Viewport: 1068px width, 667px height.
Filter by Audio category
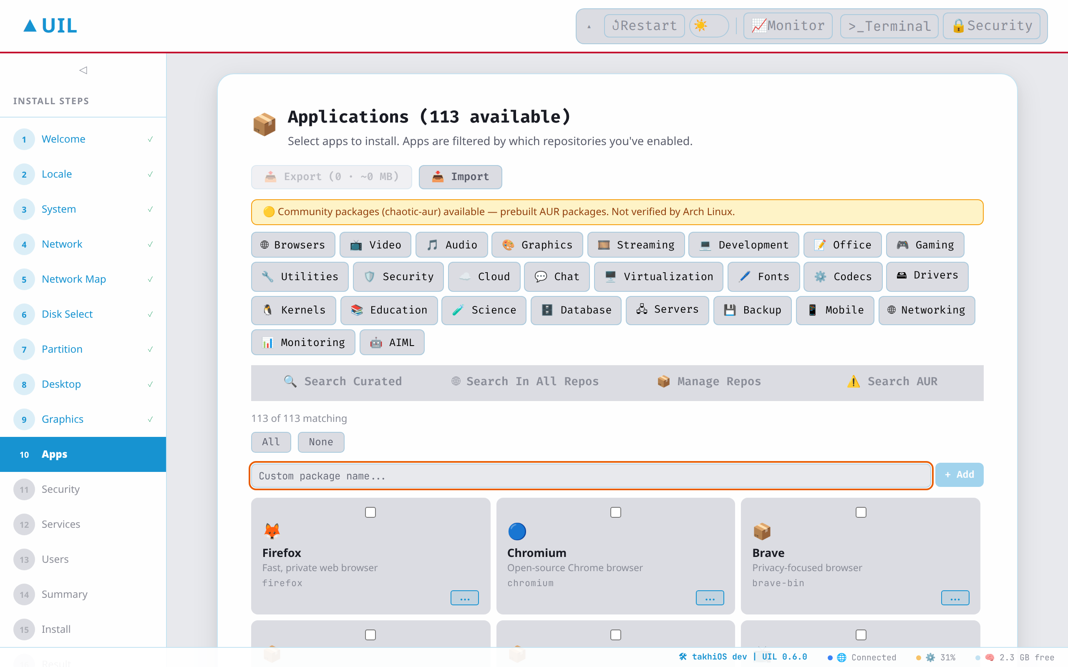click(x=451, y=245)
